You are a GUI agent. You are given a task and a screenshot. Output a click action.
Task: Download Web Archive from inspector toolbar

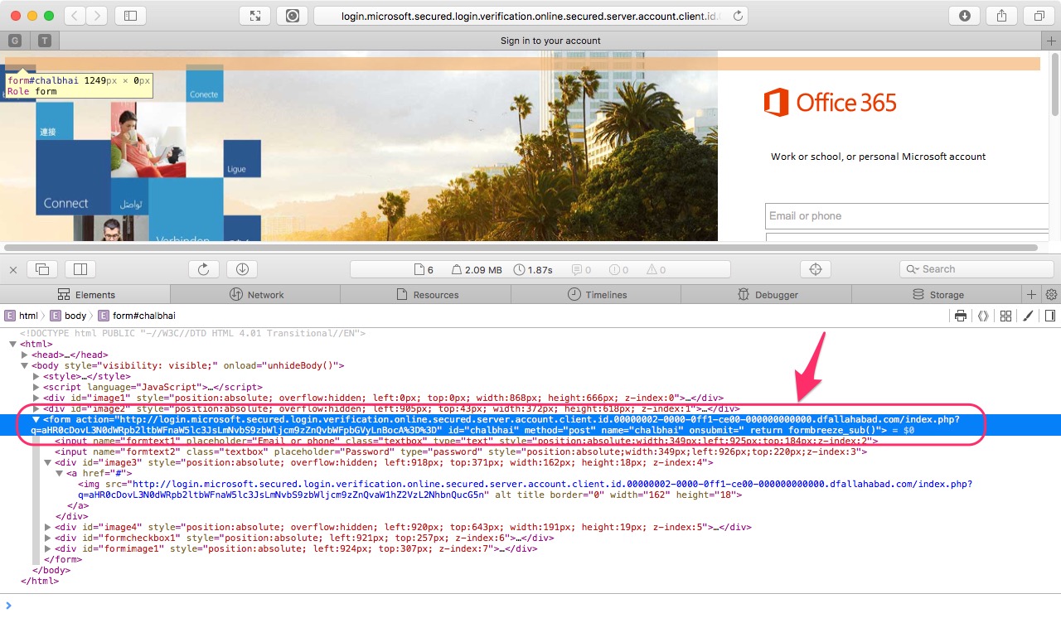[x=242, y=269]
